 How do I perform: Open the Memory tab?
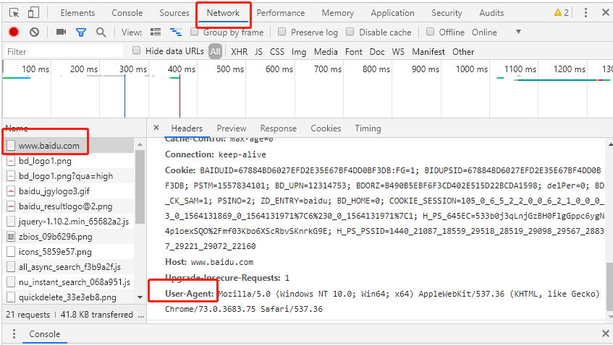point(338,13)
